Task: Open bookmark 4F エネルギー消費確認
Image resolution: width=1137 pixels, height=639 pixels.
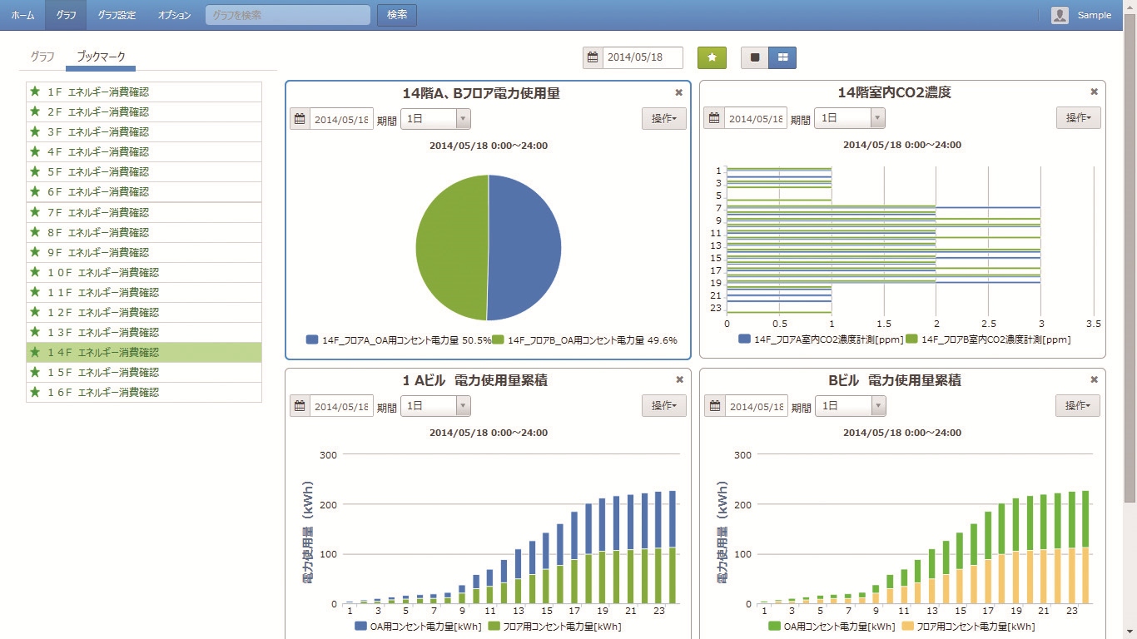Action: pyautogui.click(x=144, y=151)
